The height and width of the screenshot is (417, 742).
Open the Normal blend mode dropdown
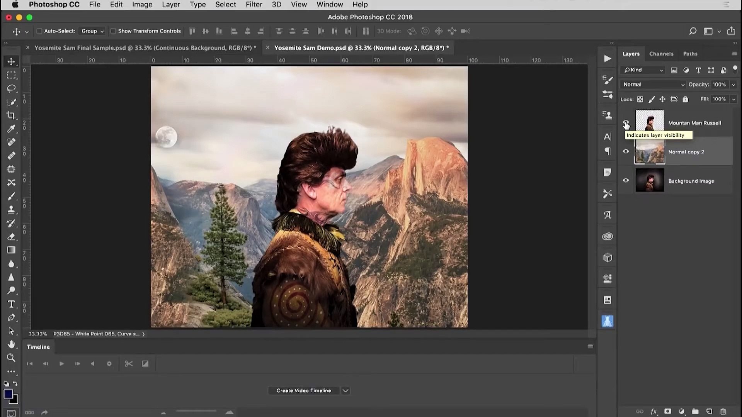coord(653,85)
